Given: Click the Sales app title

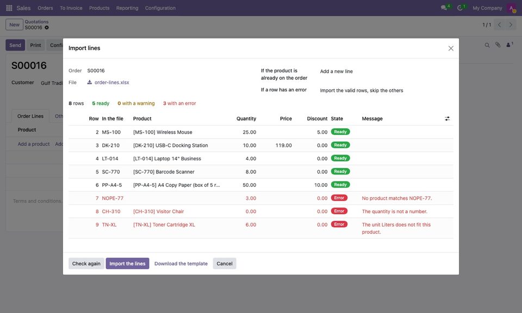Looking at the screenshot, I should tap(23, 8).
